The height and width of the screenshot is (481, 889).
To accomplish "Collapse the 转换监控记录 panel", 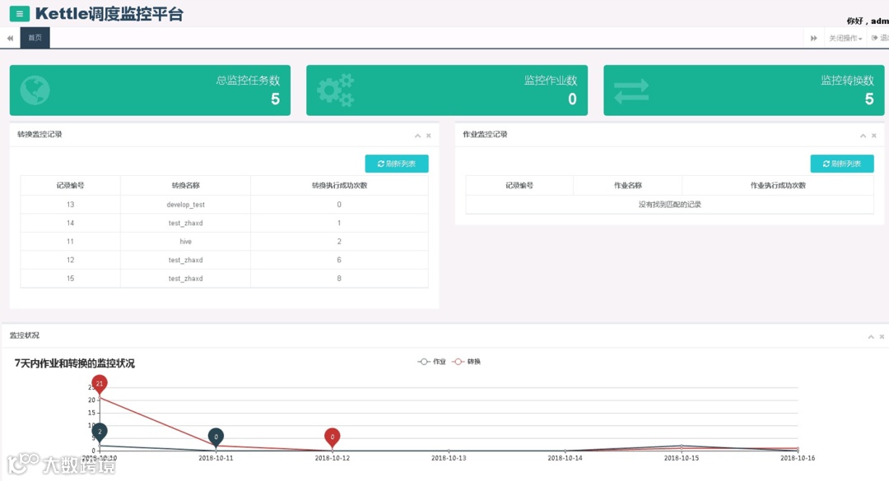I will tap(418, 136).
